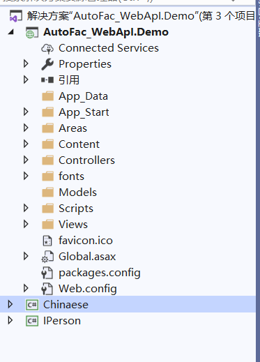260x362 pixels.
Task: Click the Areas folder icon
Action: click(48, 128)
